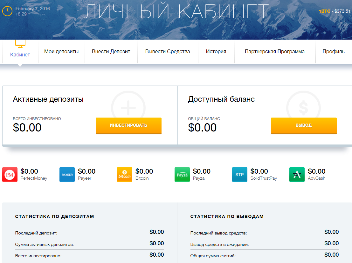Click the orange Bitcoin icon
352x263 pixels.
click(125, 175)
